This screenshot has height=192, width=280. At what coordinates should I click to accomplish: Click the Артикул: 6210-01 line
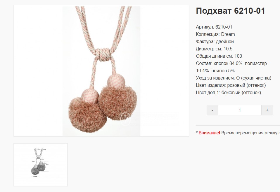214,27
